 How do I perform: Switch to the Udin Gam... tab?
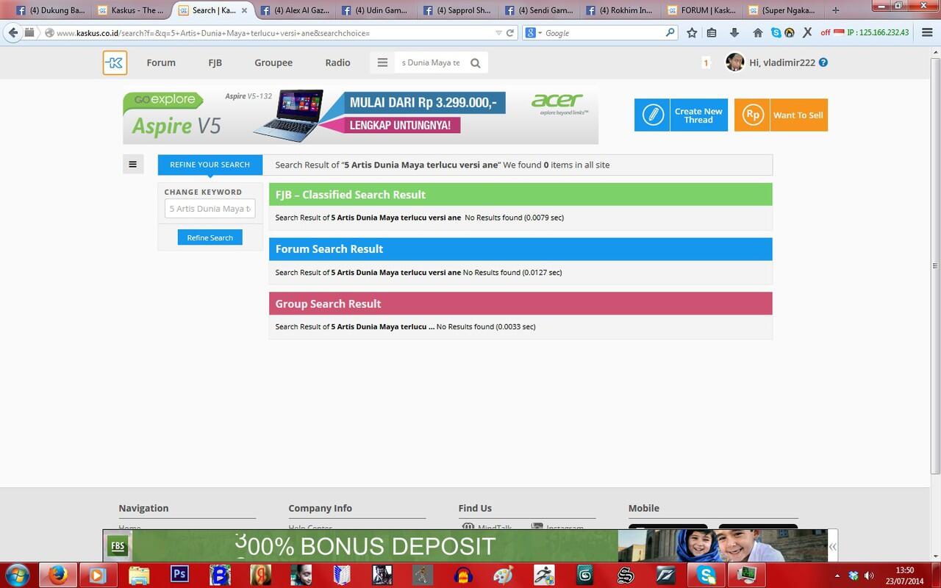[x=376, y=10]
